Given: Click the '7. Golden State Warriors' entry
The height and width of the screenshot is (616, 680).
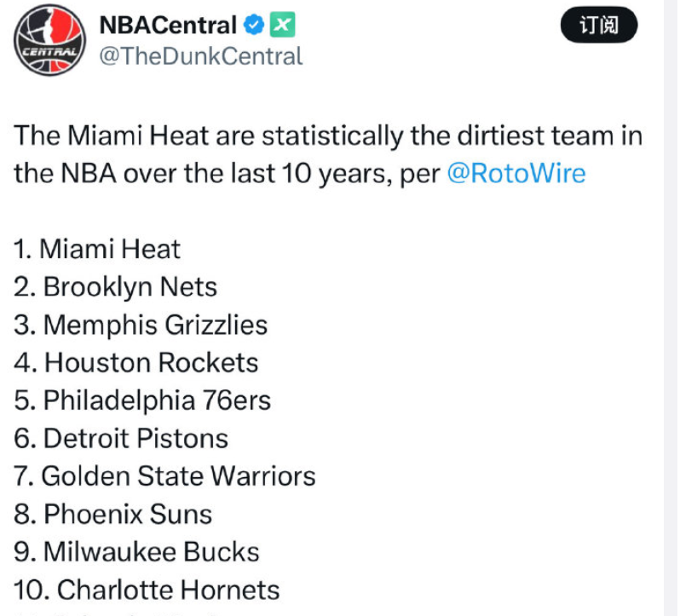Looking at the screenshot, I should coord(164,476).
